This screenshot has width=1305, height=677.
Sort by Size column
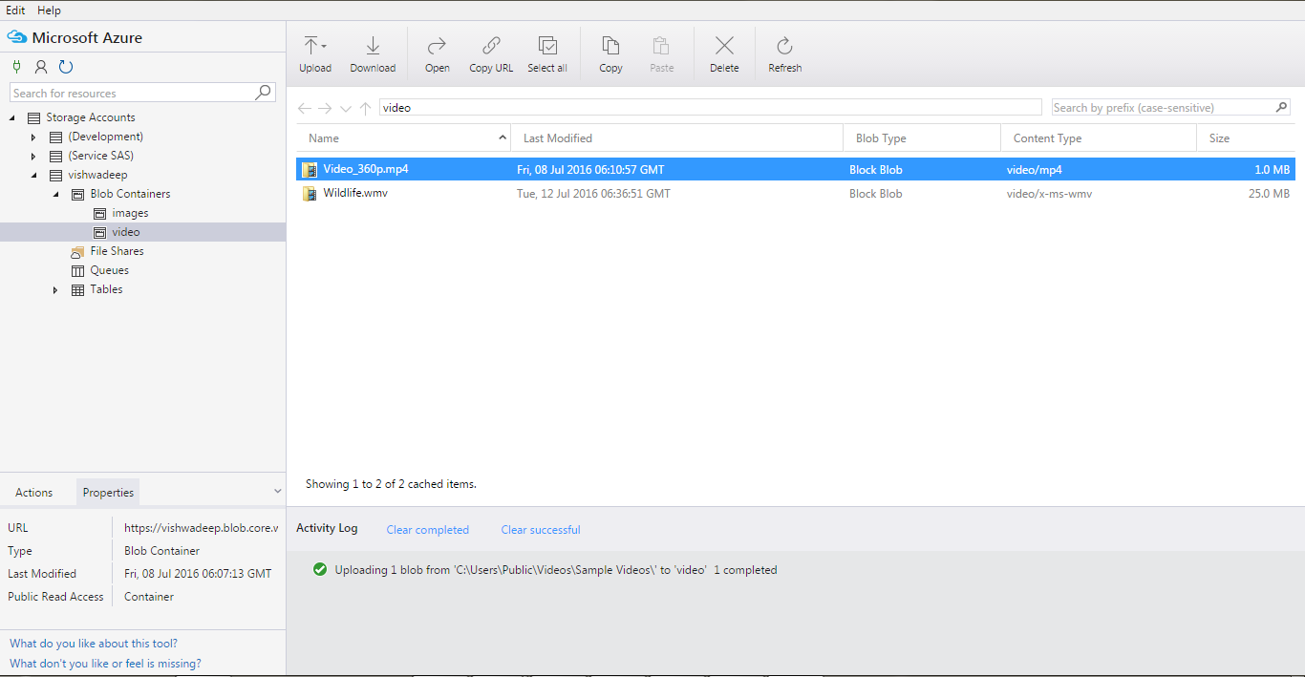click(x=1246, y=138)
